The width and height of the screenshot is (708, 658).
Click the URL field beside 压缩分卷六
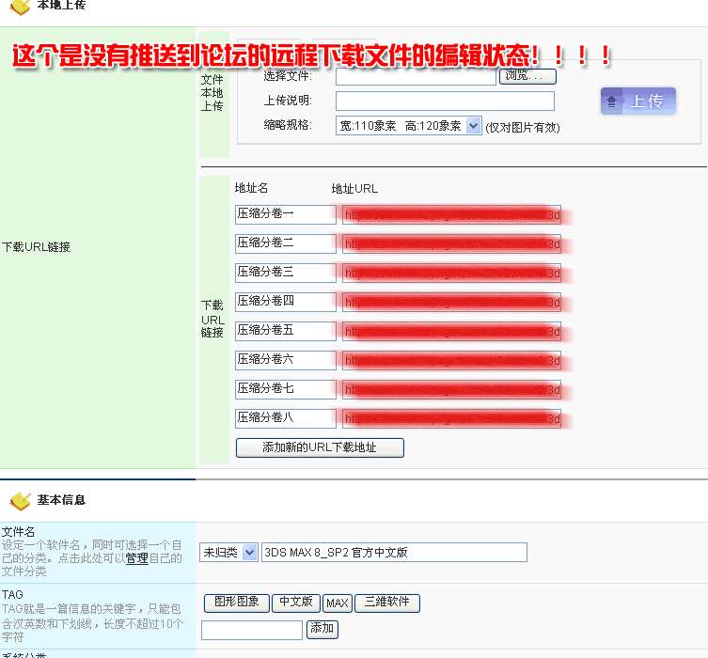coord(451,361)
